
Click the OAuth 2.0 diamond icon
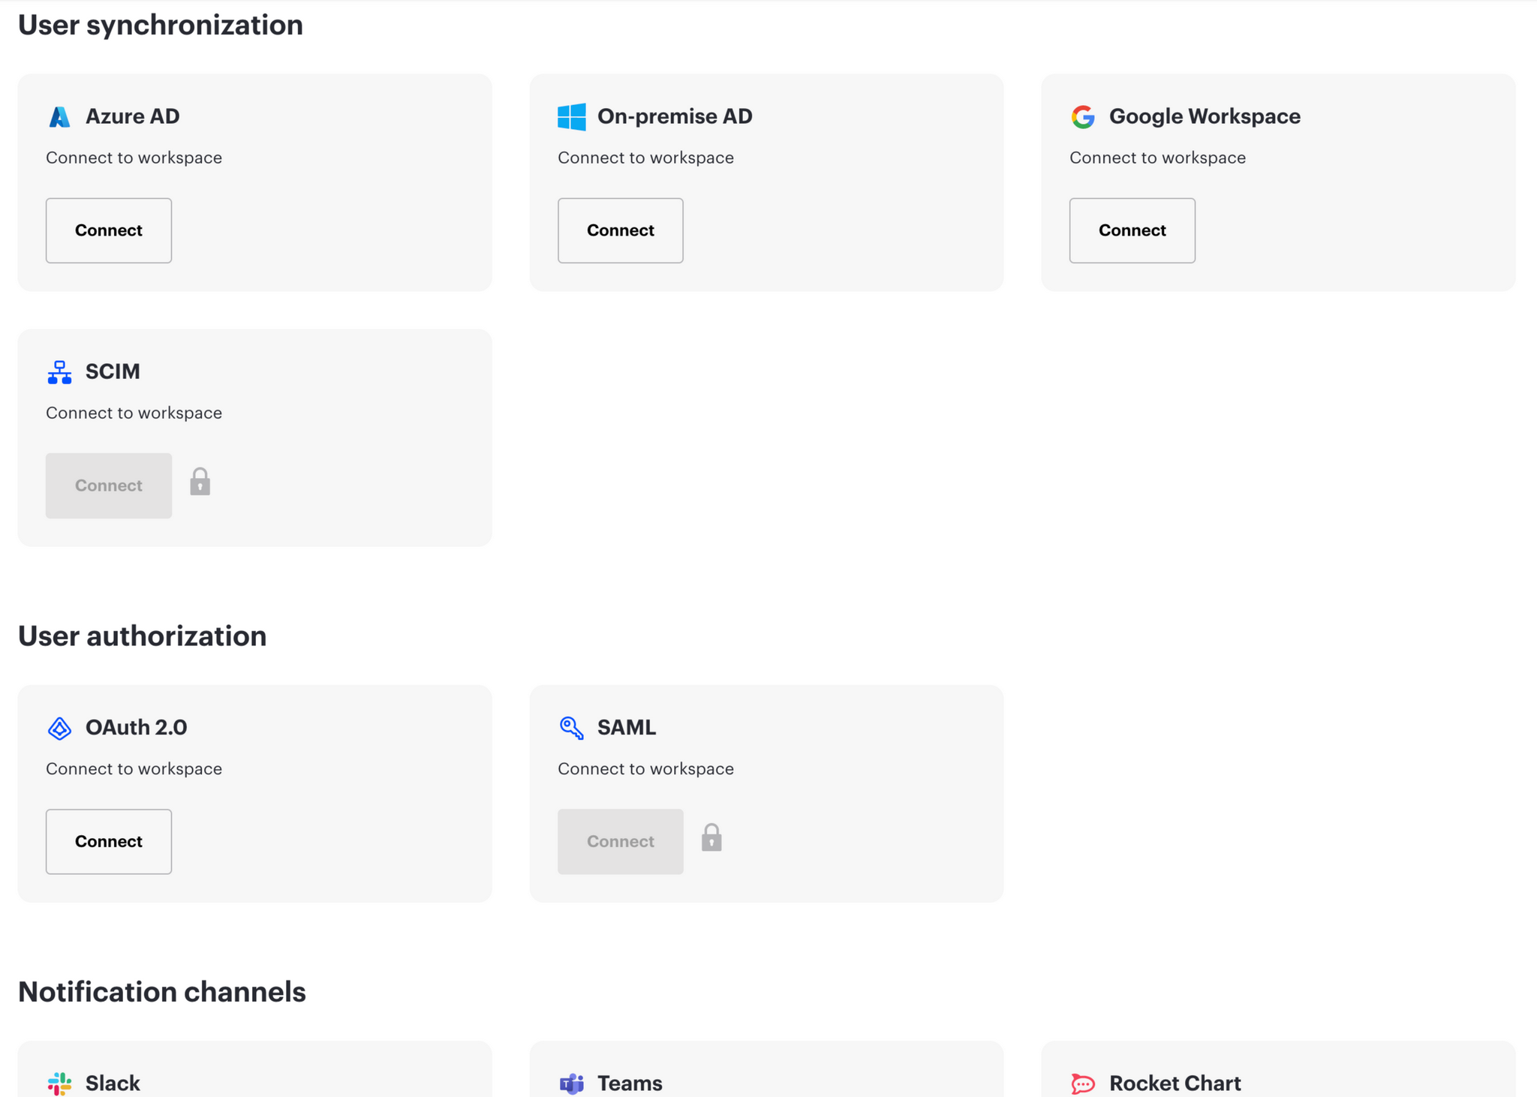[x=59, y=728]
